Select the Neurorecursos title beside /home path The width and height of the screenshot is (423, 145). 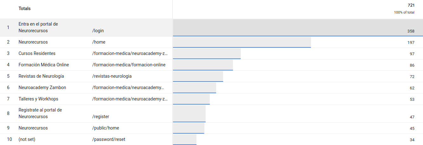(x=33, y=42)
